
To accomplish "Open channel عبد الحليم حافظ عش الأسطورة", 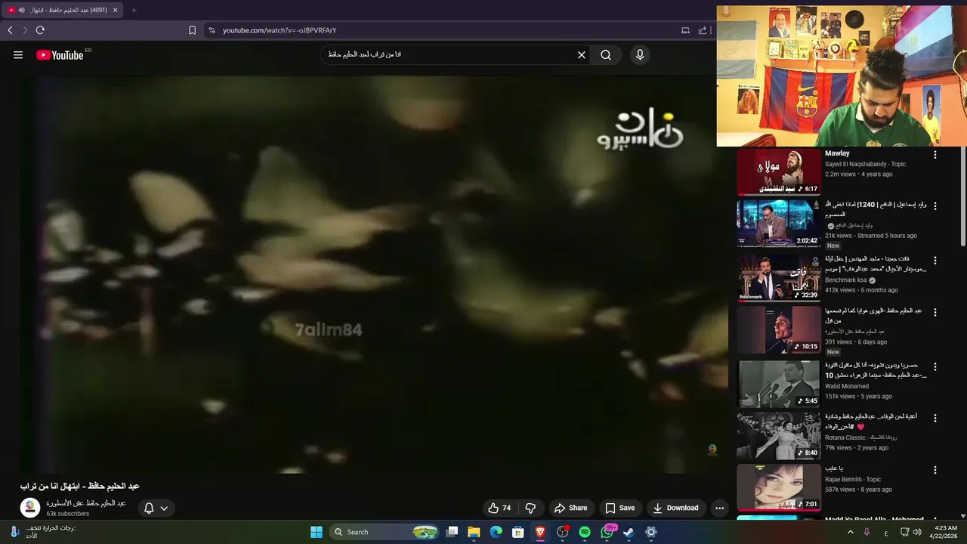I will (x=86, y=503).
